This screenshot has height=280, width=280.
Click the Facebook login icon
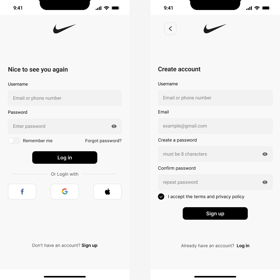[22, 192]
